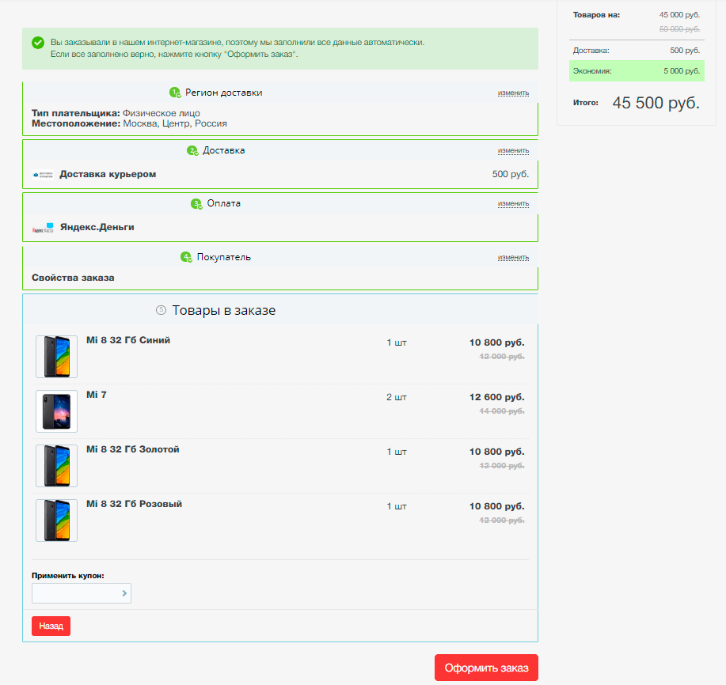This screenshot has height=685, width=726.
Task: Click step 5 icon beside Товары в заказе
Action: click(x=161, y=310)
